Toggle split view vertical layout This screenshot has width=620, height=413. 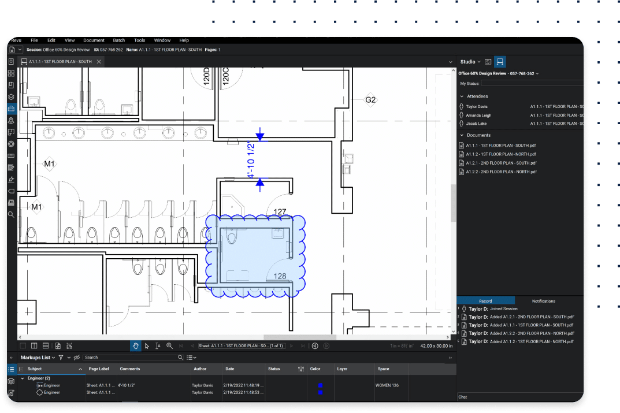click(x=34, y=346)
